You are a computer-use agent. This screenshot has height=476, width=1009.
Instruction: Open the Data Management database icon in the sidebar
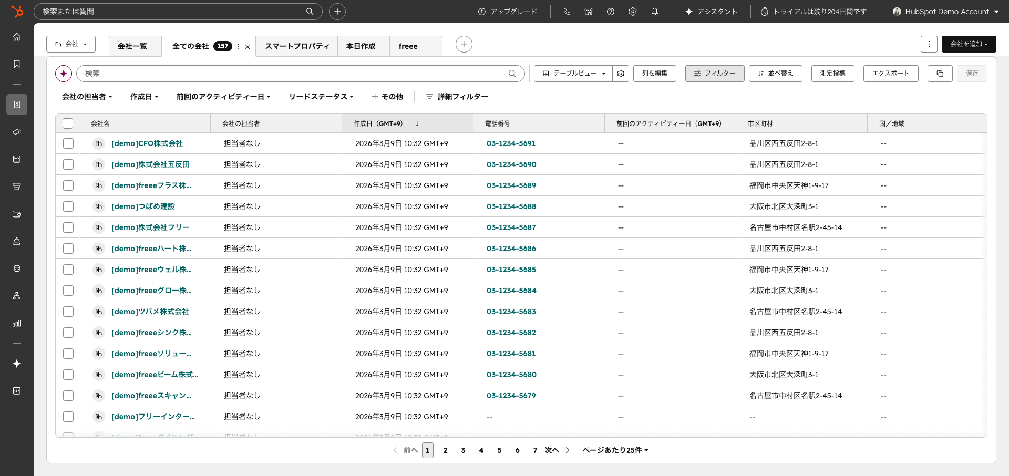point(16,268)
